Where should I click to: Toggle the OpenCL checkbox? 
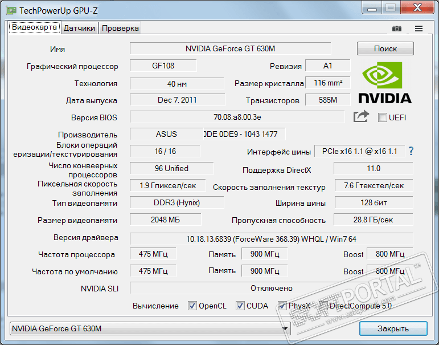pyautogui.click(x=192, y=306)
